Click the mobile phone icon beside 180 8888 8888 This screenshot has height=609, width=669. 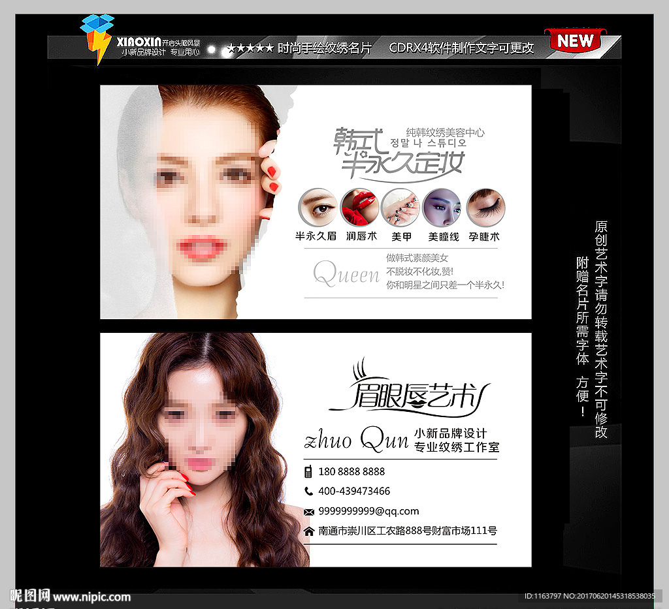(308, 472)
